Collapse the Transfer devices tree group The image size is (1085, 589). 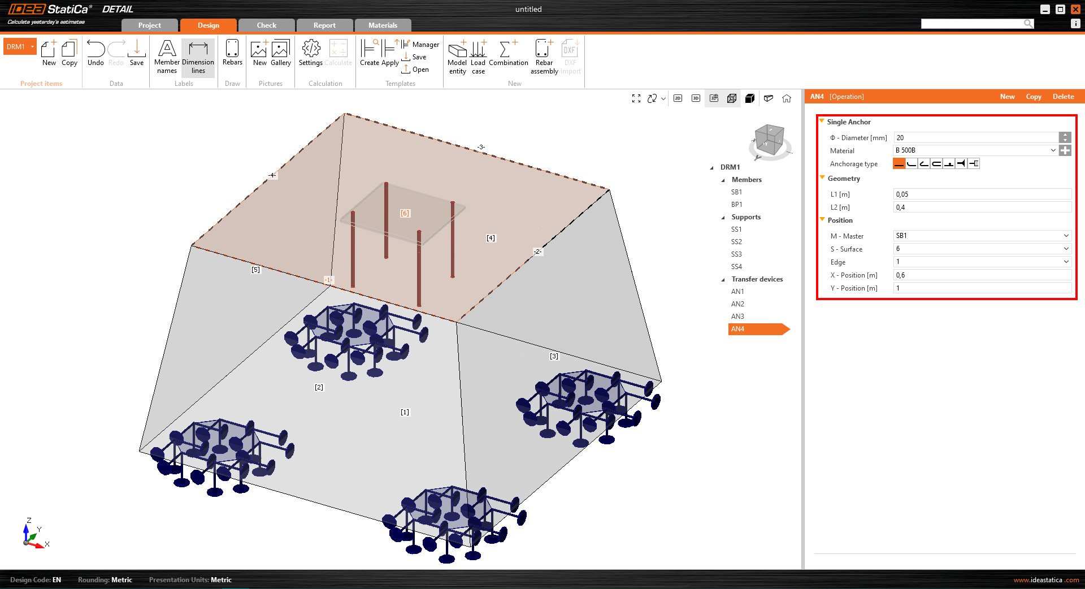coord(723,279)
